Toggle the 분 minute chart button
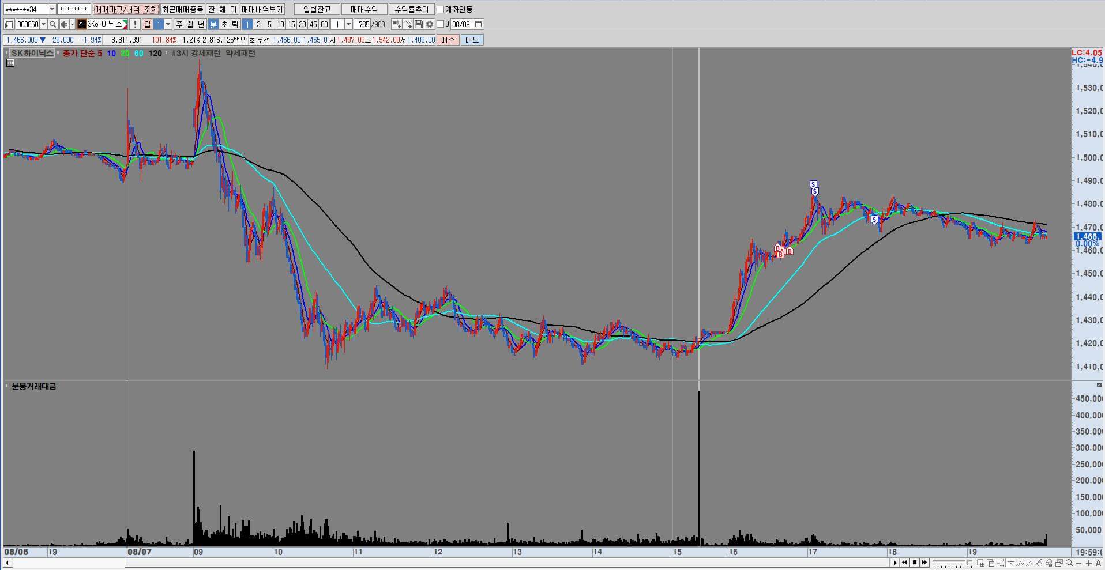The height and width of the screenshot is (570, 1105). (213, 24)
